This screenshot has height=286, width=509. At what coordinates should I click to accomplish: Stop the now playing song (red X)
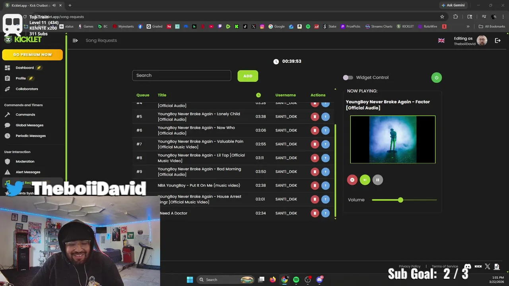tap(352, 180)
